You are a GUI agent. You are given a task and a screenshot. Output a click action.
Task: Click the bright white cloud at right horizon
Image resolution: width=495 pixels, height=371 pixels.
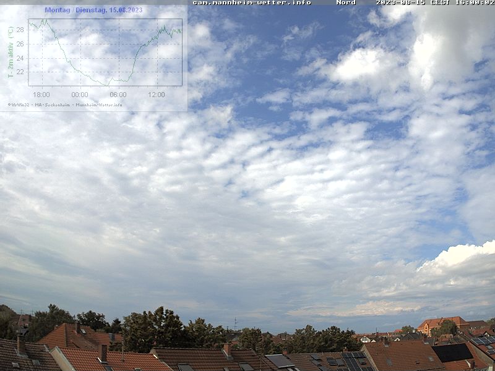click(459, 256)
